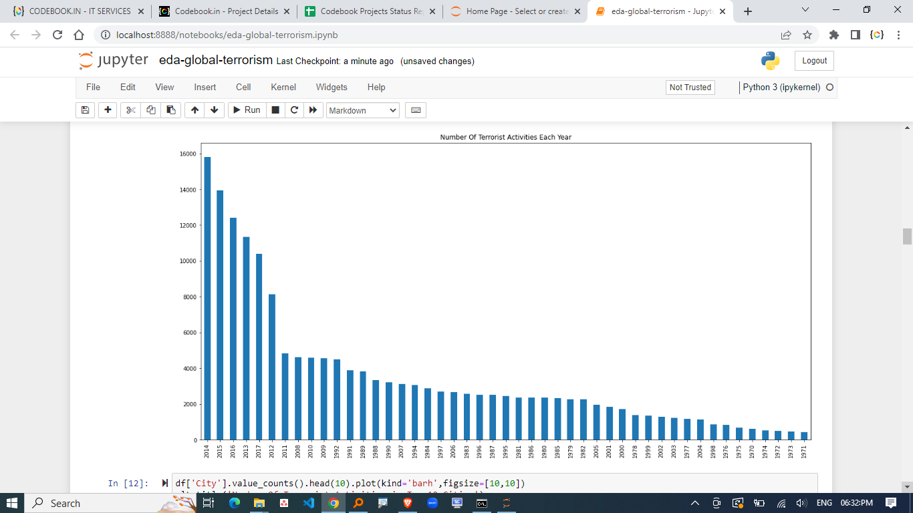The height and width of the screenshot is (513, 913).
Task: Click Last Checkpoint status text
Action: [335, 61]
